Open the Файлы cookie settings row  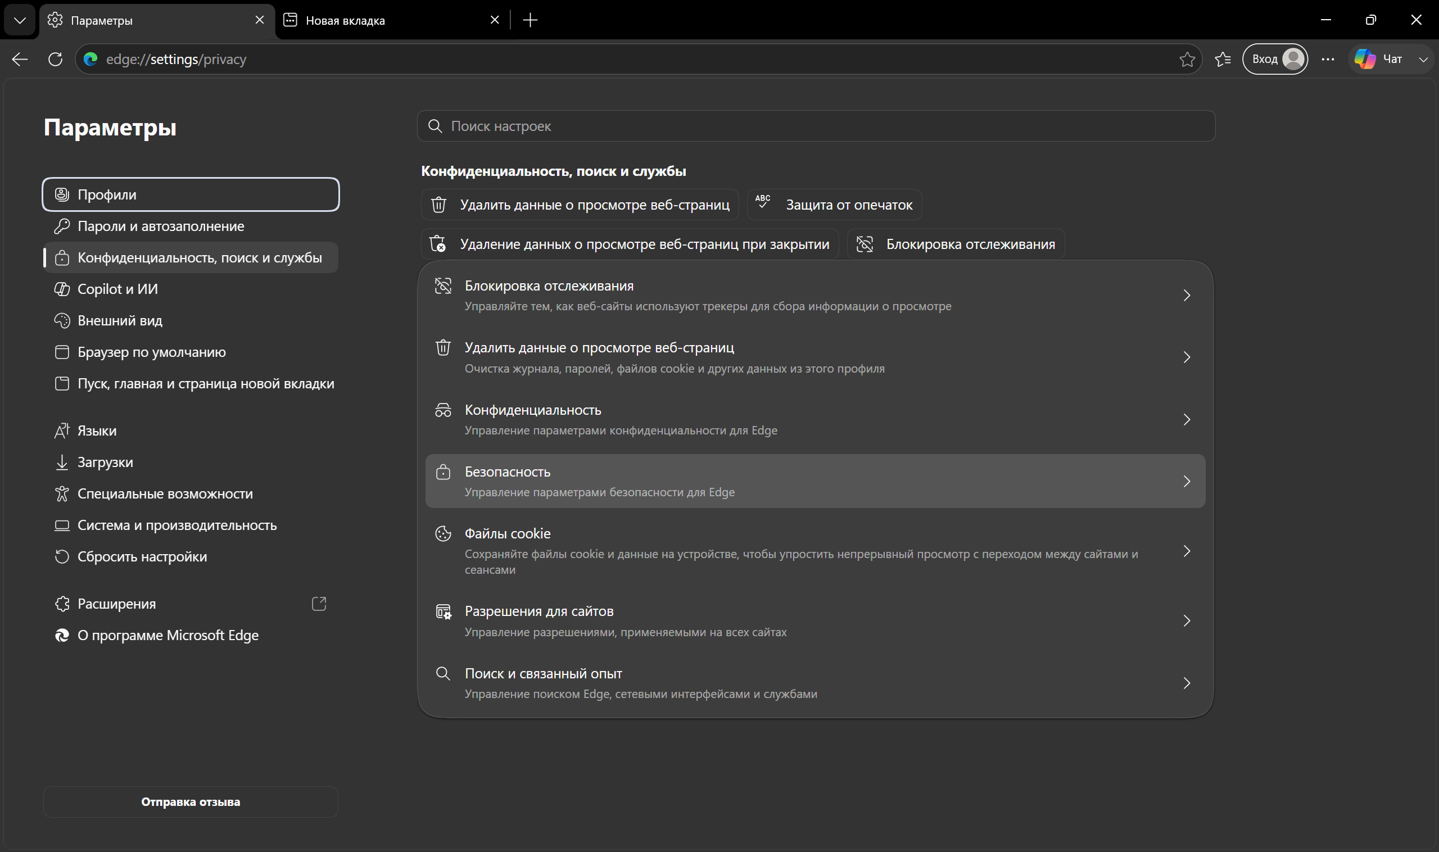click(816, 551)
